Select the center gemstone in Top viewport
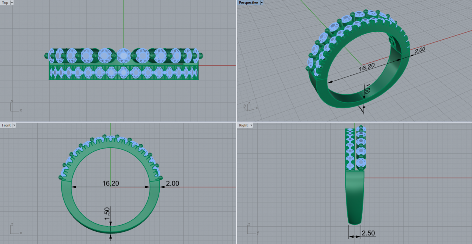Screen dimensions: 472x244 point(124,56)
